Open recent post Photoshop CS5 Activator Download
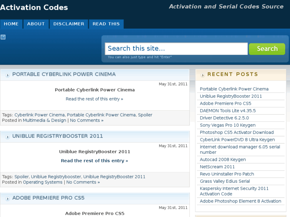This screenshot has width=290, height=217. [x=237, y=133]
